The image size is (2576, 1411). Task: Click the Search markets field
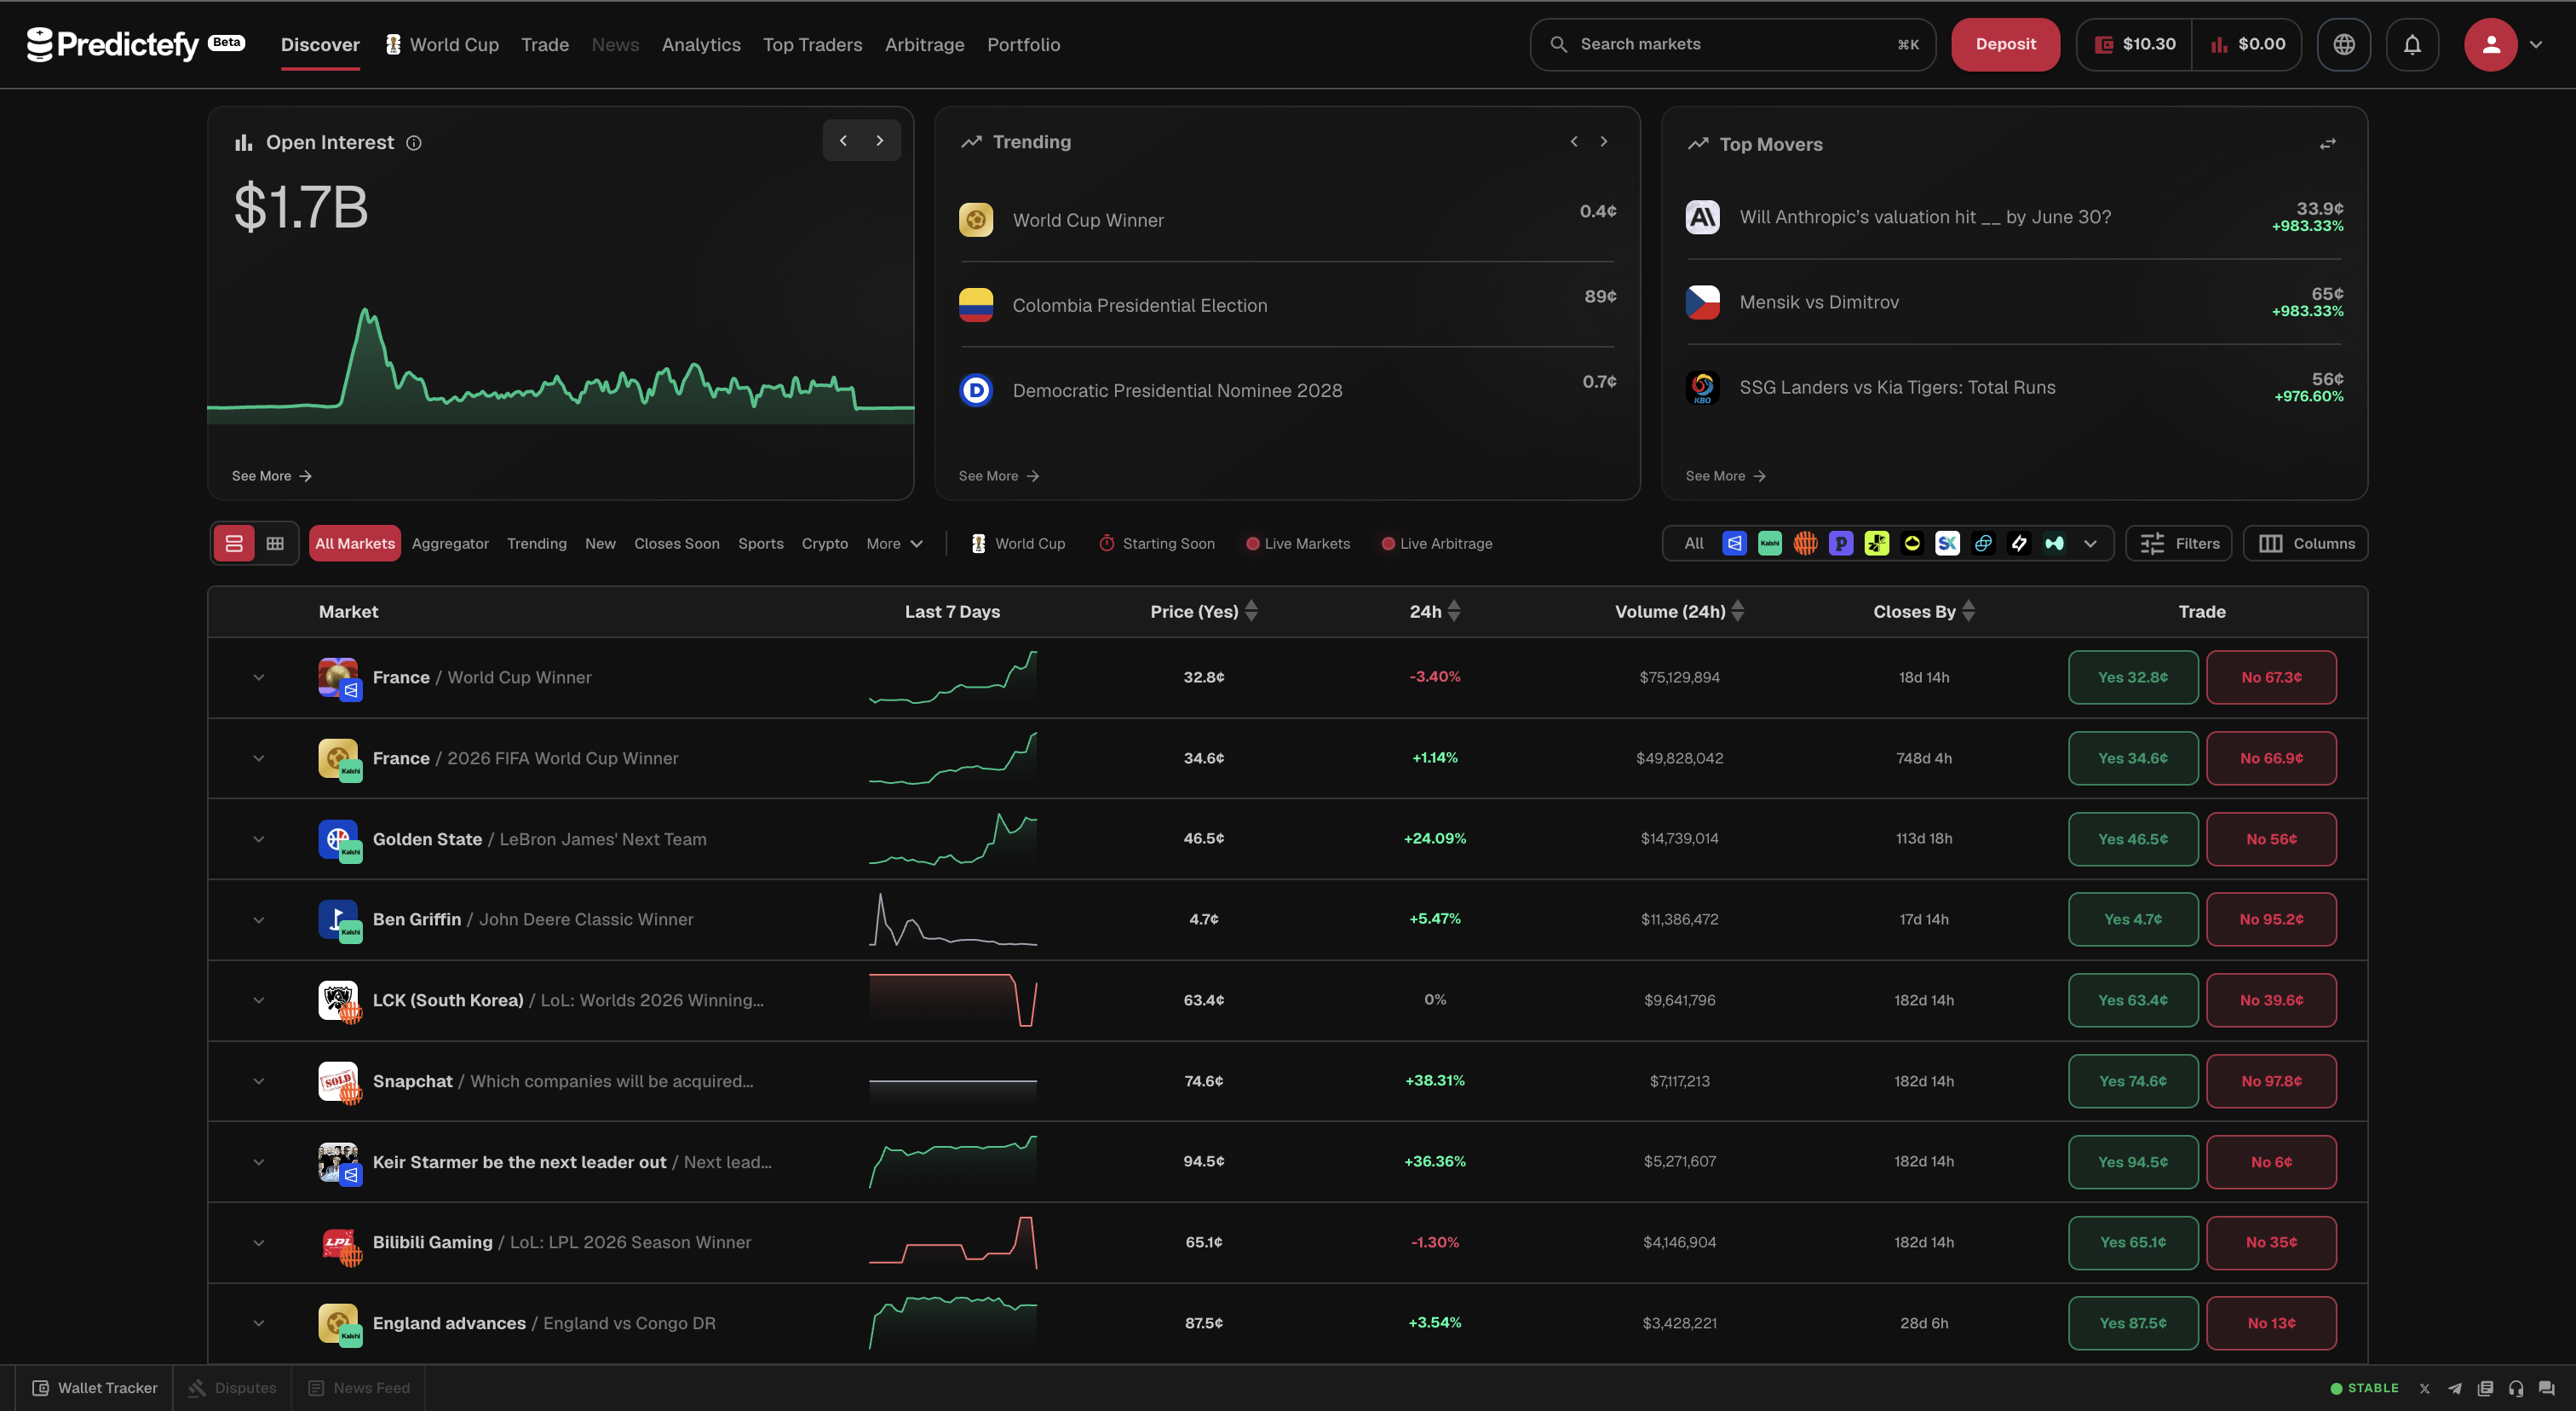(x=1732, y=44)
